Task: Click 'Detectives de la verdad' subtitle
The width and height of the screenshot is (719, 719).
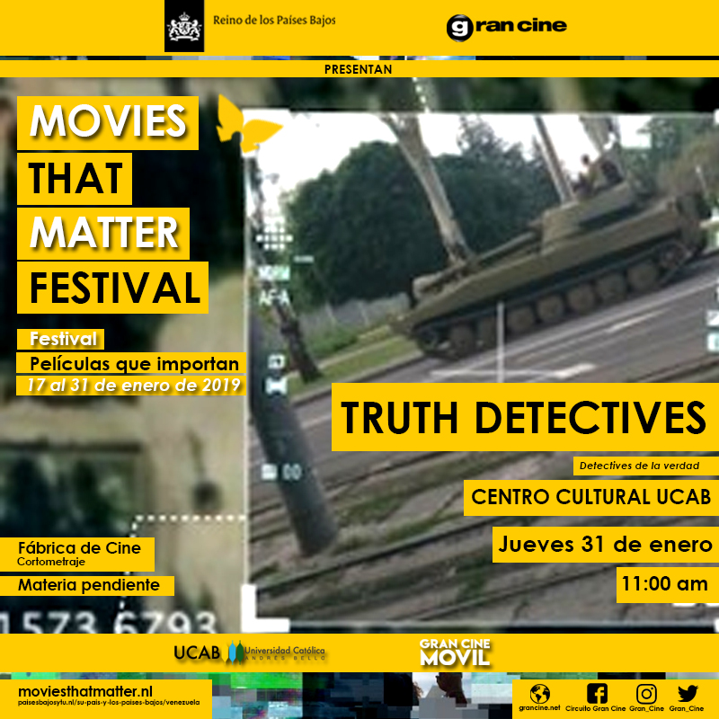Action: pos(639,466)
